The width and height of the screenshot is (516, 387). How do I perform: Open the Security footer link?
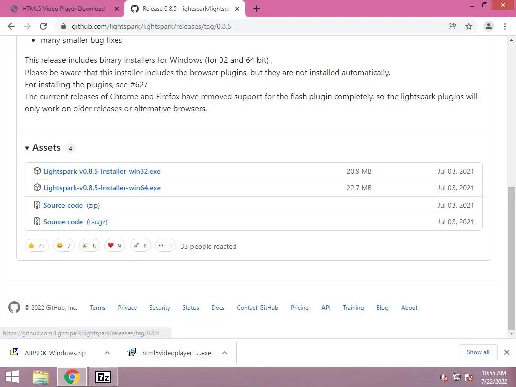(x=160, y=308)
